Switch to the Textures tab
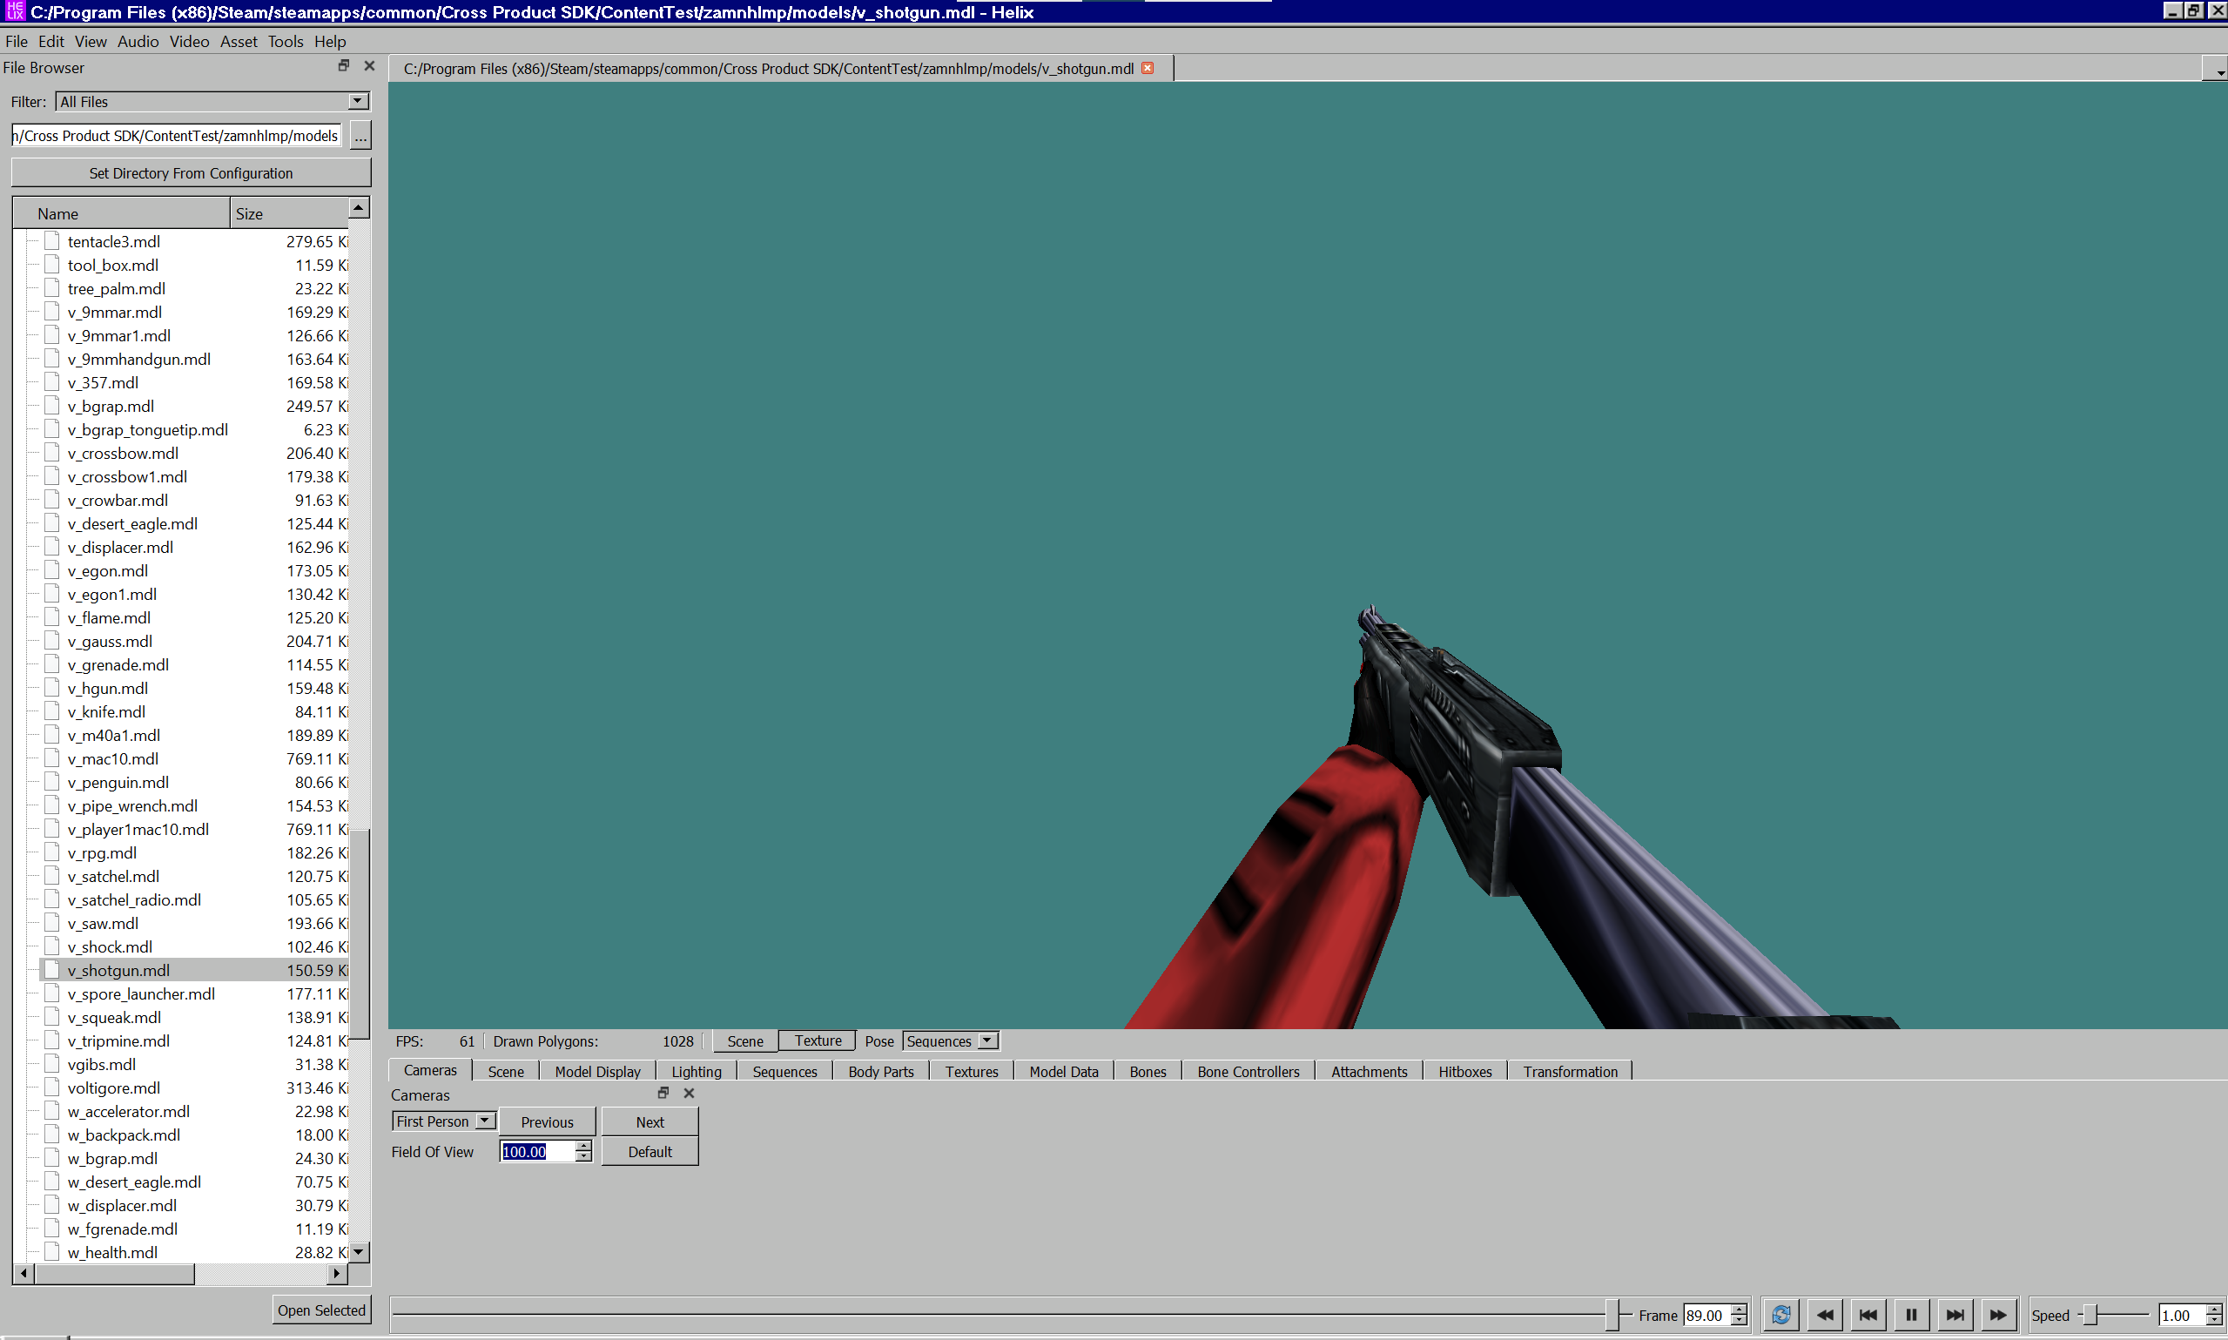 point(972,1071)
